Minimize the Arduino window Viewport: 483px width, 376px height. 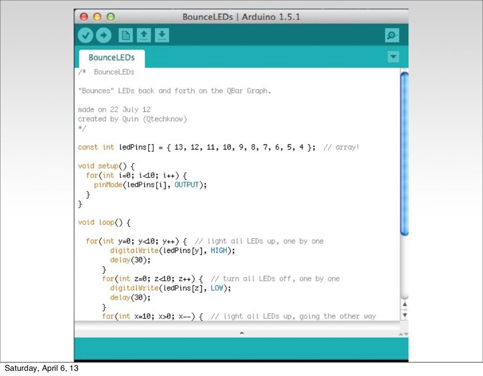(x=97, y=17)
